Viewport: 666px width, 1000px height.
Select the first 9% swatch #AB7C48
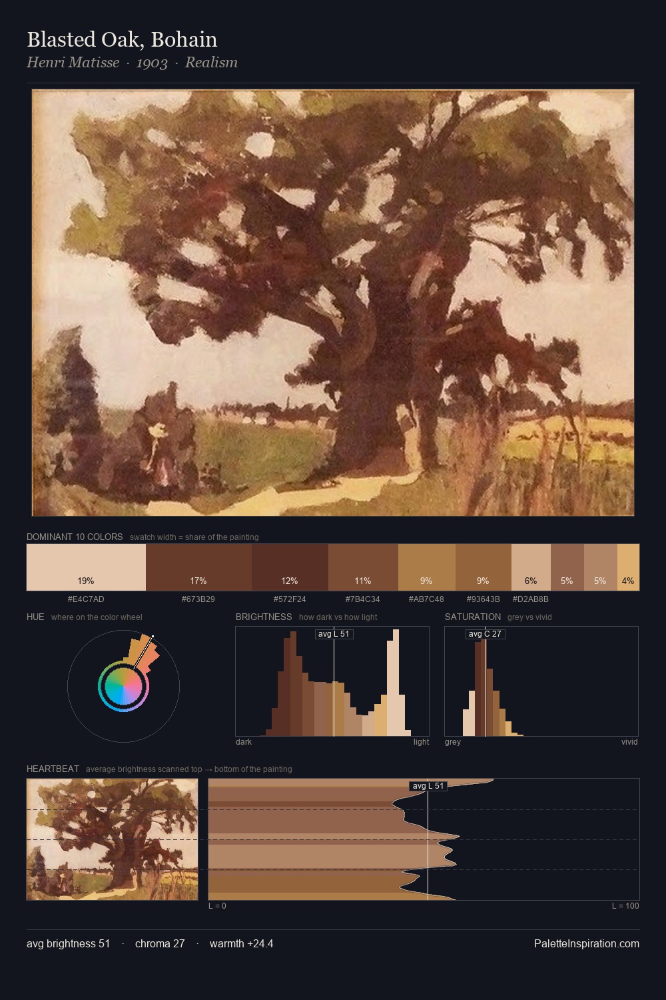click(427, 567)
